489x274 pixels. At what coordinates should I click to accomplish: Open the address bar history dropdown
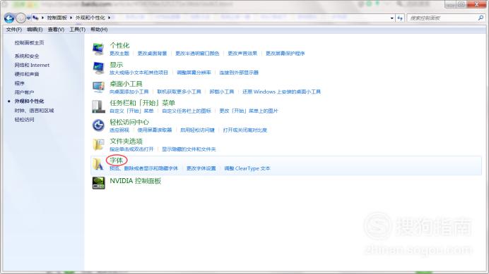pyautogui.click(x=391, y=18)
